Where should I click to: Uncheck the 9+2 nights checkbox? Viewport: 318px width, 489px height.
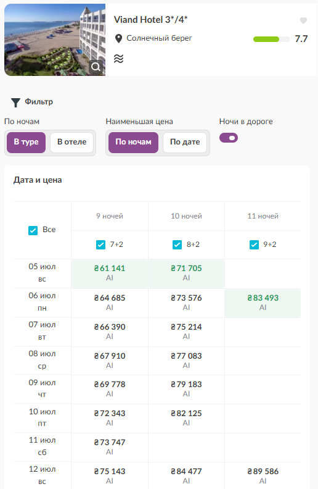click(254, 245)
